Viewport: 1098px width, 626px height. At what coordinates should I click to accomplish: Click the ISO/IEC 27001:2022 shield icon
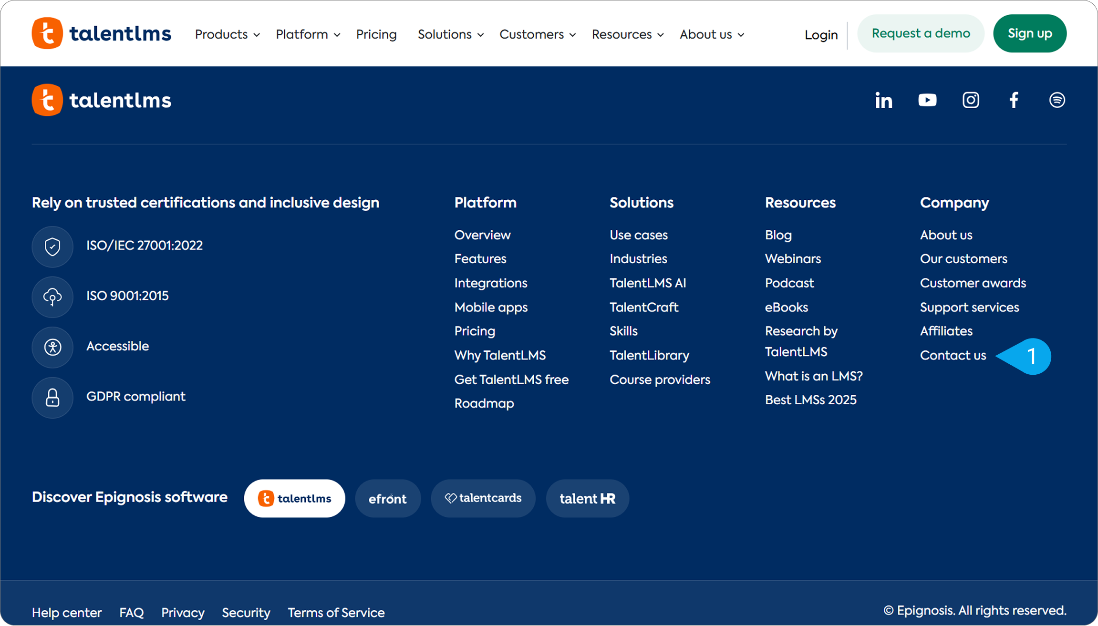tap(52, 246)
